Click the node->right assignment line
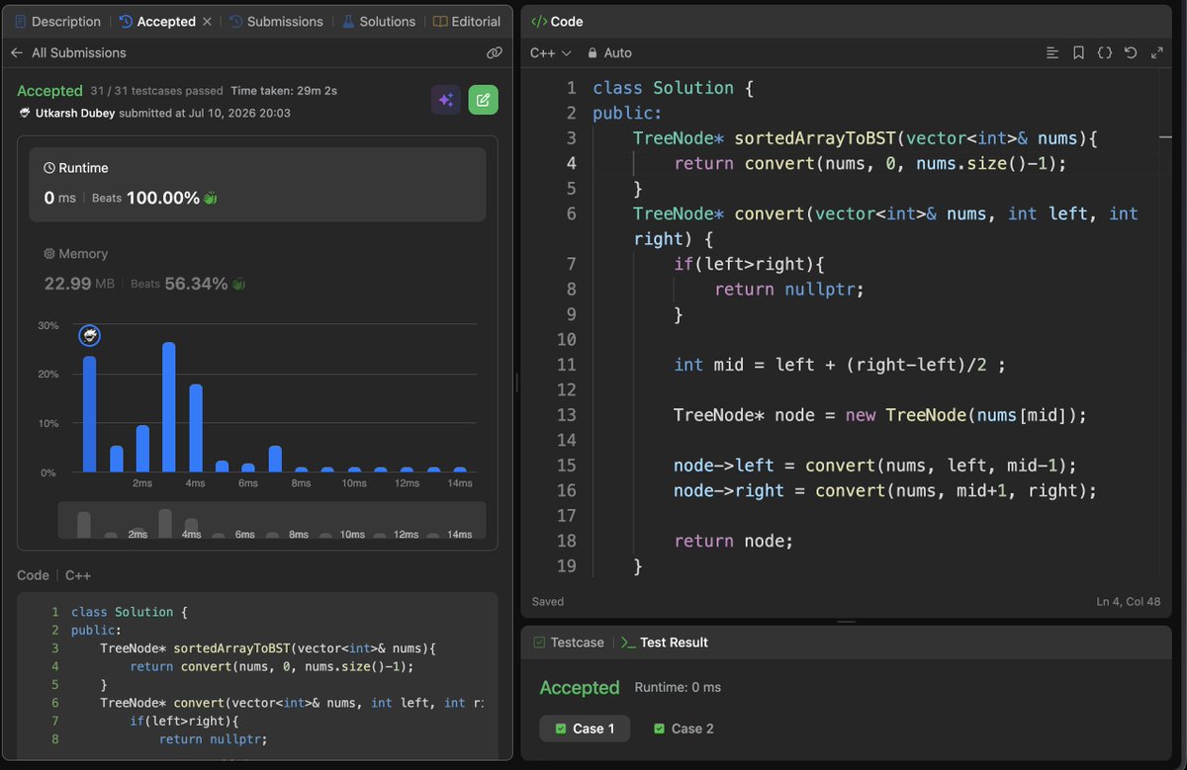This screenshot has width=1187, height=770. coord(885,490)
